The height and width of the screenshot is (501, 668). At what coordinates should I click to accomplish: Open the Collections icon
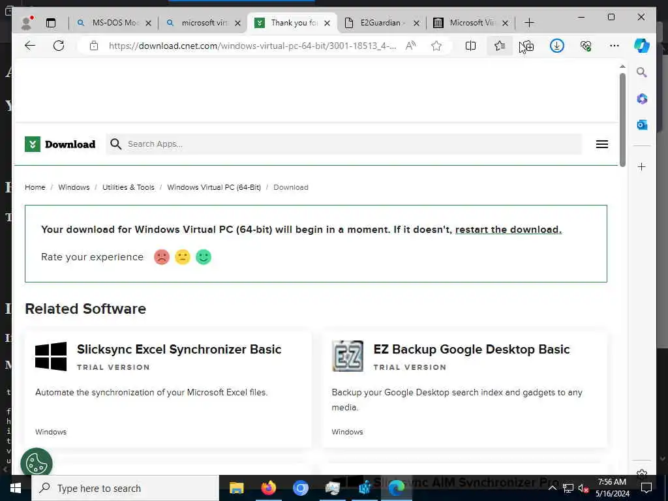pos(527,46)
